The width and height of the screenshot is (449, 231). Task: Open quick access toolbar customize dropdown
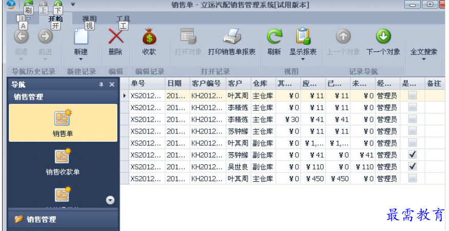73,4
